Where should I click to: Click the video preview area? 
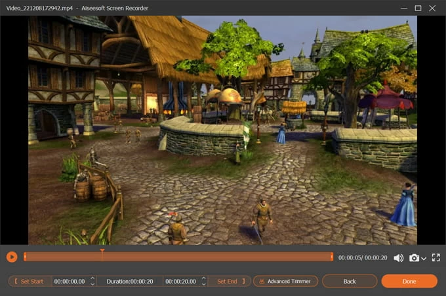(x=222, y=130)
